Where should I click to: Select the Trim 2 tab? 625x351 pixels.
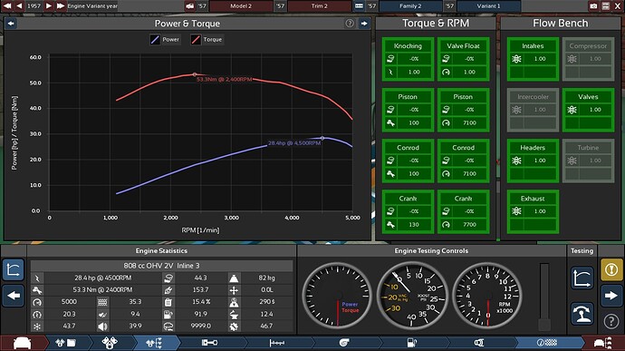pos(319,6)
